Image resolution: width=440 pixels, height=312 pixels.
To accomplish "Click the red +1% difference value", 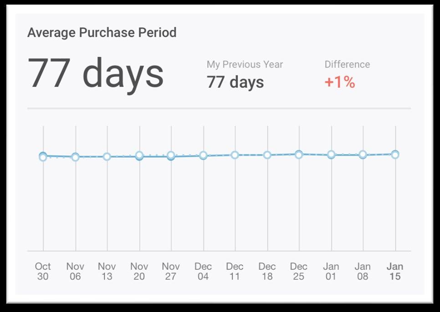I will [x=339, y=82].
